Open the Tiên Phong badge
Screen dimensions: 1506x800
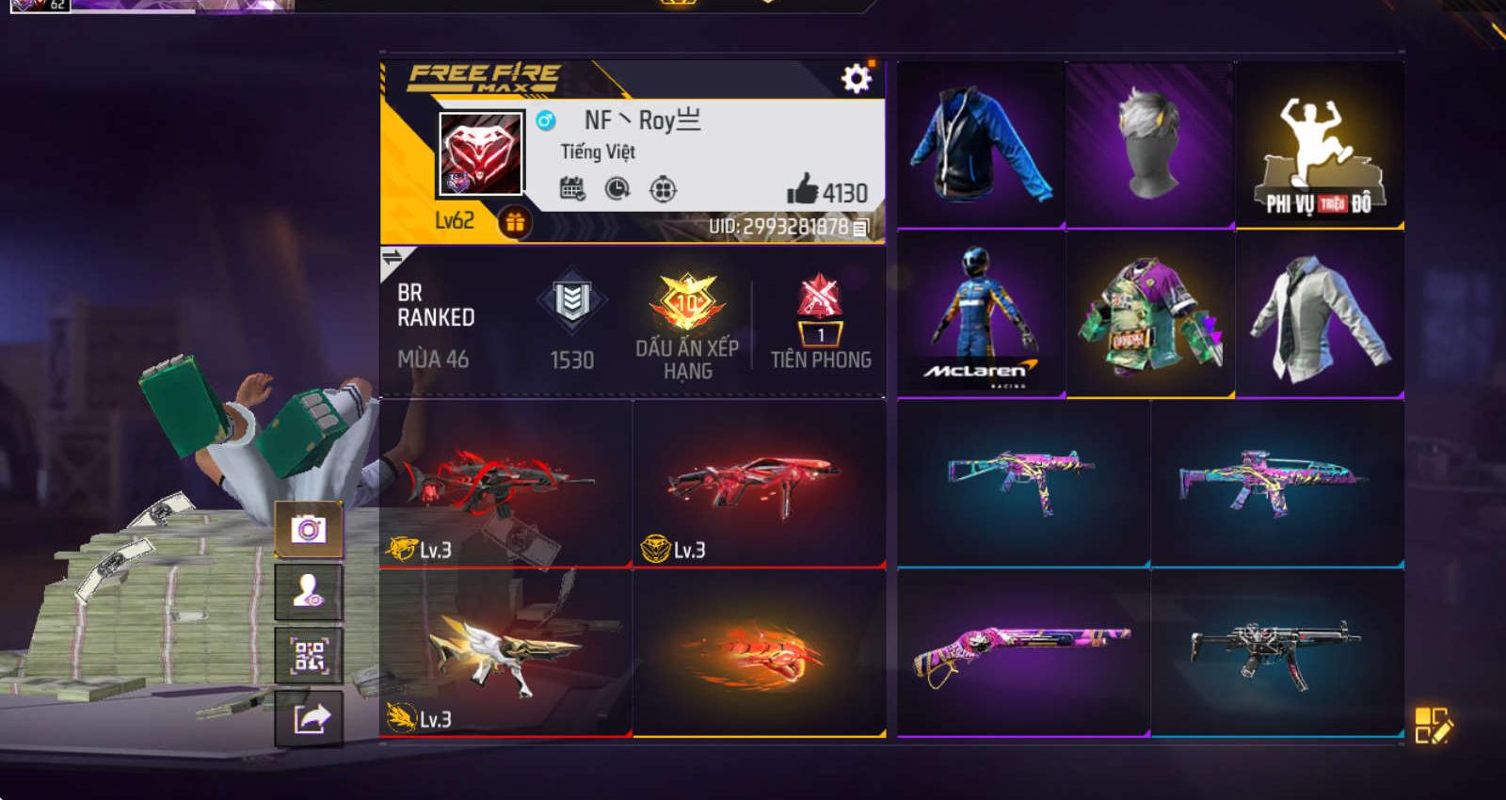tap(821, 322)
